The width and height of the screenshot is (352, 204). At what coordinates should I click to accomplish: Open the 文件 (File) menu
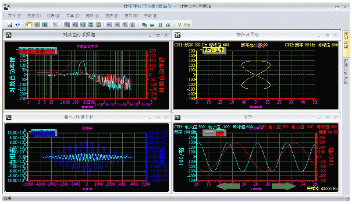pos(14,15)
